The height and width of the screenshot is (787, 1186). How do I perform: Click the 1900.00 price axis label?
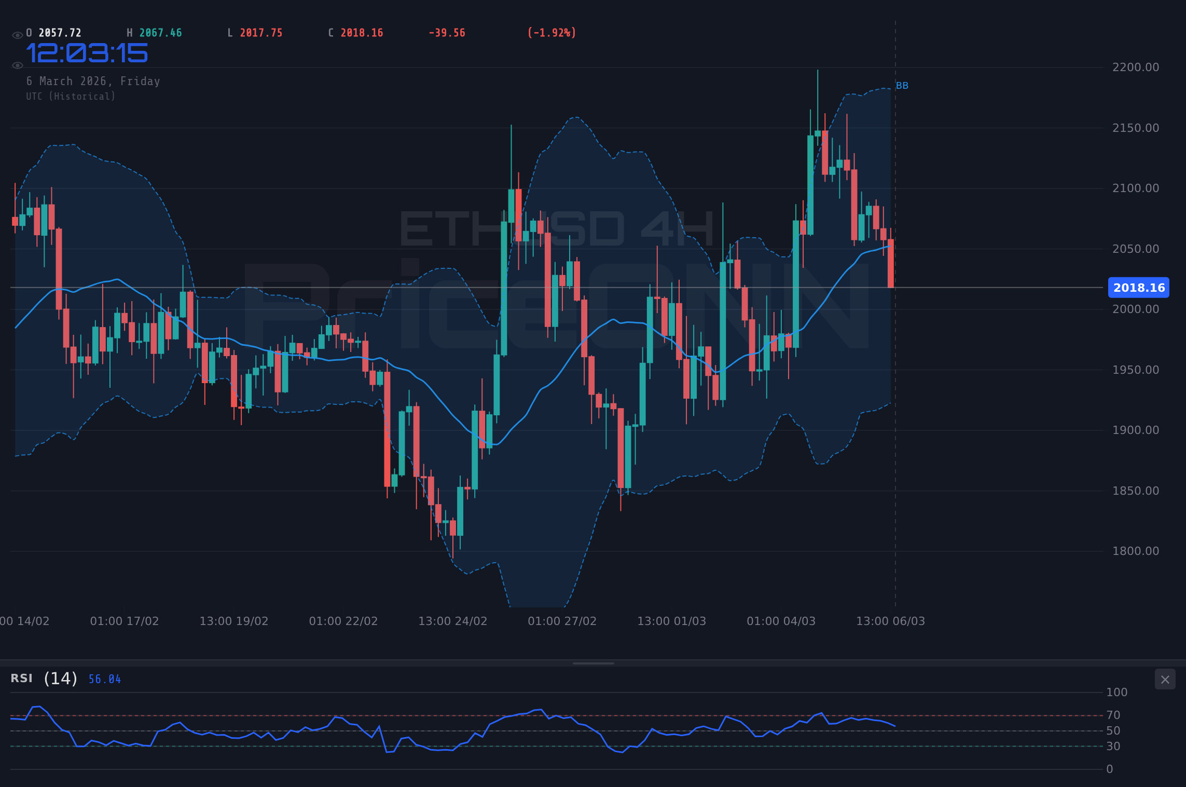tap(1136, 430)
